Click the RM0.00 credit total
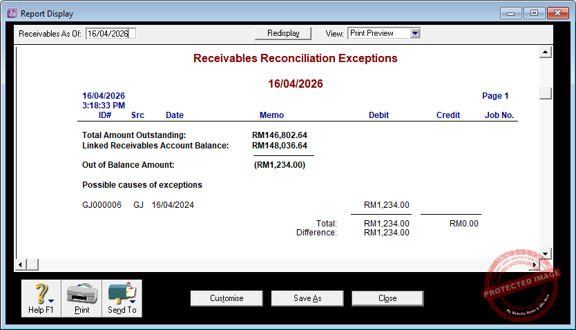 pyautogui.click(x=464, y=224)
